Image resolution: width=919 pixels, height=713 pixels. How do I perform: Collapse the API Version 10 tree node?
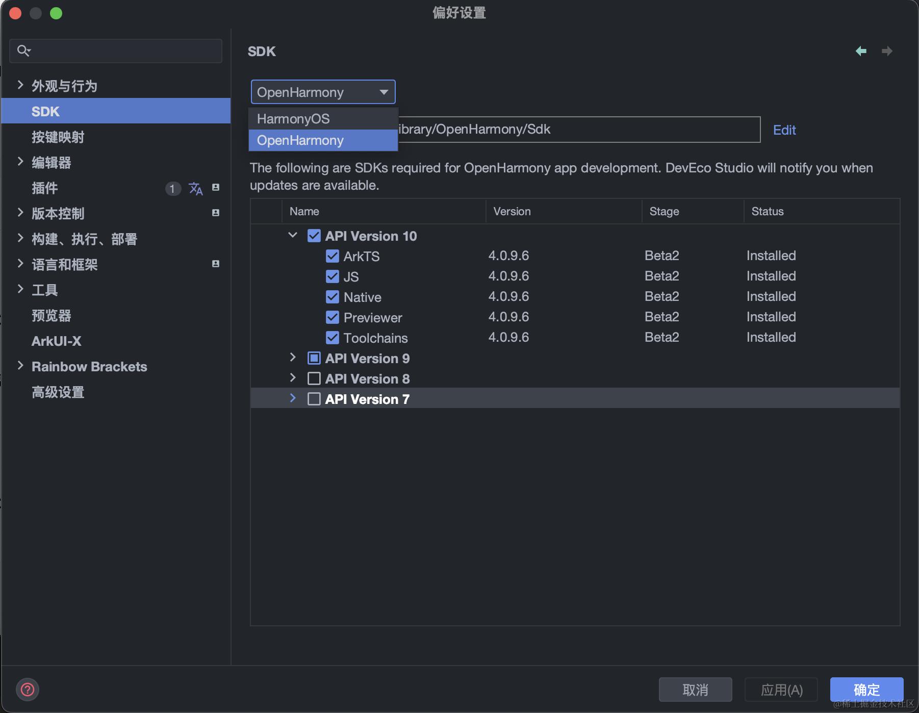293,235
